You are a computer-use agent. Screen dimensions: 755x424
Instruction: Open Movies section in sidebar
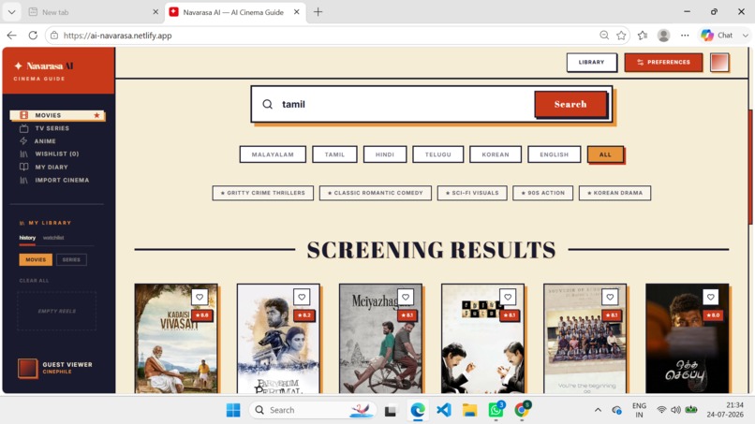point(57,115)
